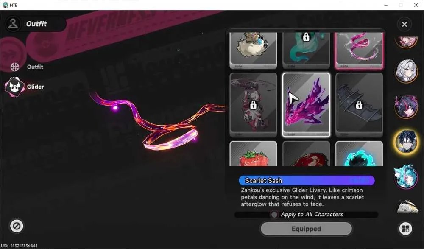Image resolution: width=424 pixels, height=249 pixels.
Task: Click the Outfit hanger icon in the header
Action: (x=13, y=24)
